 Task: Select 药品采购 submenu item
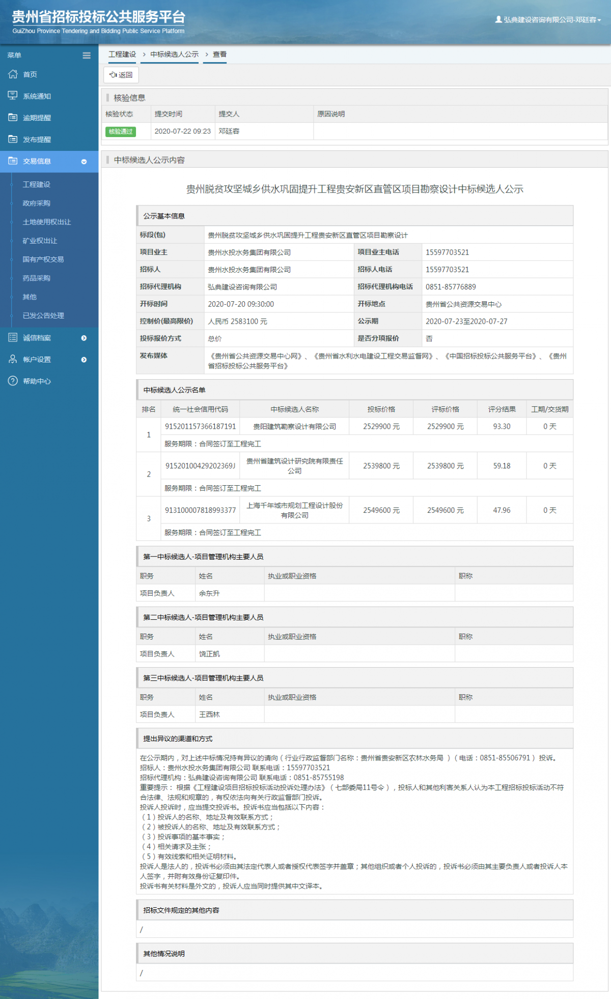point(36,278)
